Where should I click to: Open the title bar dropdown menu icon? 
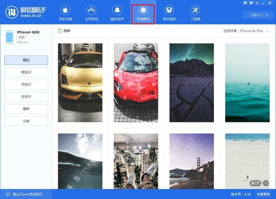pyautogui.click(x=257, y=3)
